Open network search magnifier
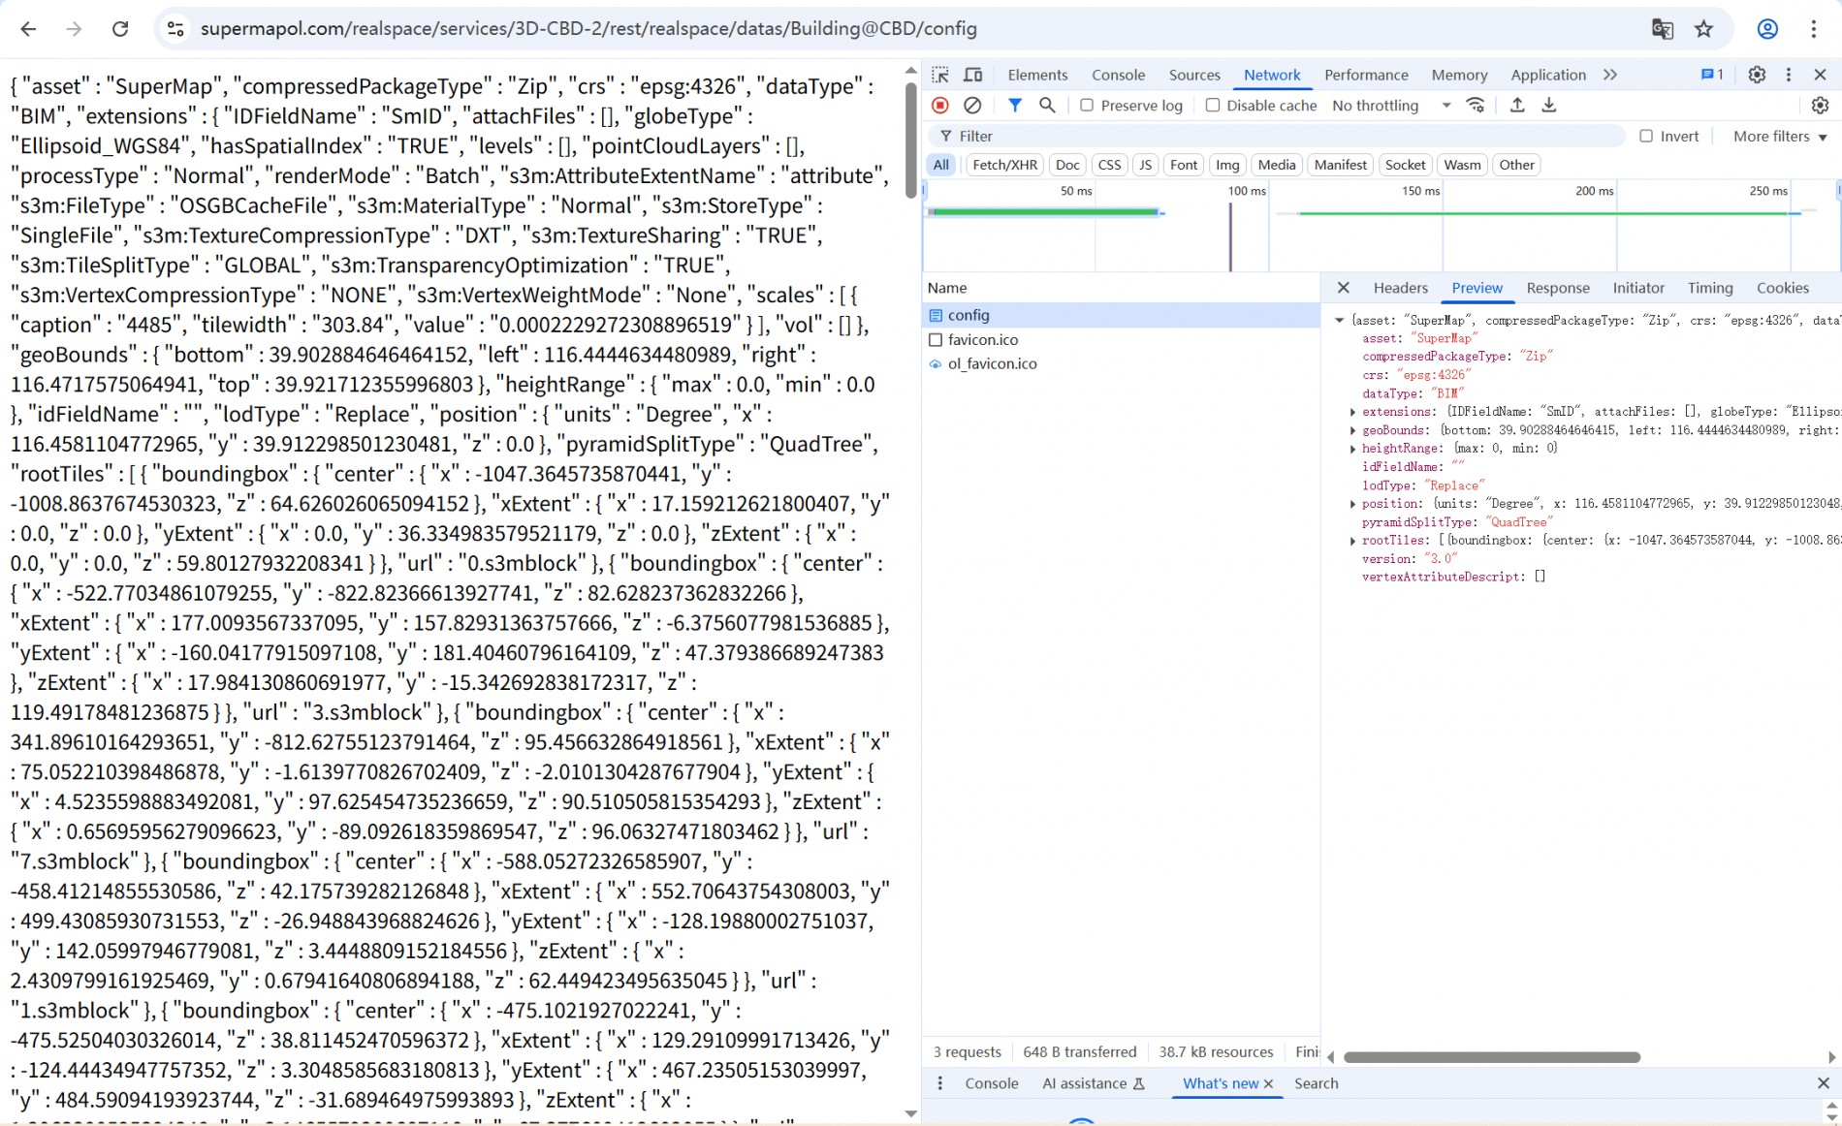The width and height of the screenshot is (1842, 1126). [1047, 105]
